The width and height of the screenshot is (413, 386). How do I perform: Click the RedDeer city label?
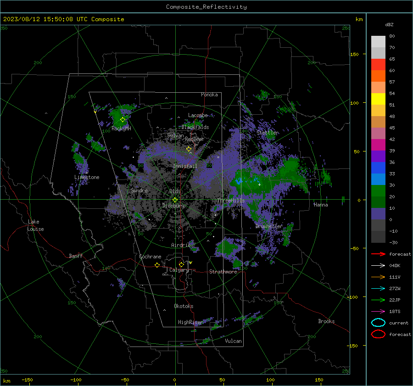[195, 139]
